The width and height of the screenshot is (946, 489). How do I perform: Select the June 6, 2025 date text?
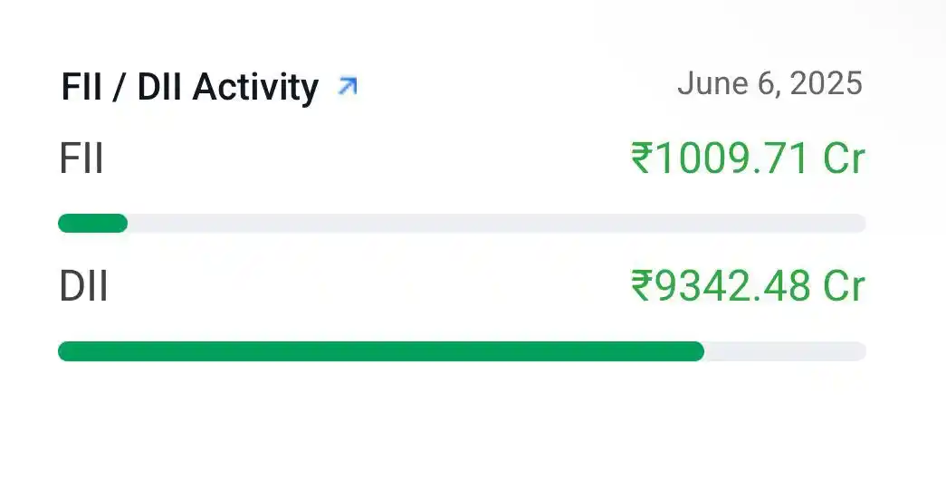769,84
